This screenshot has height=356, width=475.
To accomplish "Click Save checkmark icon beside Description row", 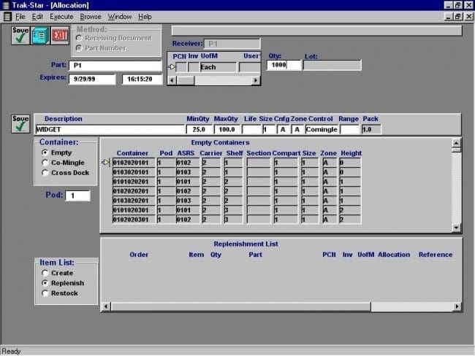I will tap(20, 124).
